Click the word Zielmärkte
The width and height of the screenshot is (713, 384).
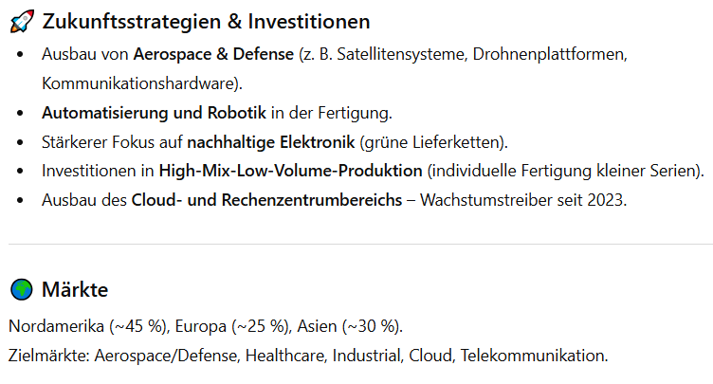click(x=43, y=356)
